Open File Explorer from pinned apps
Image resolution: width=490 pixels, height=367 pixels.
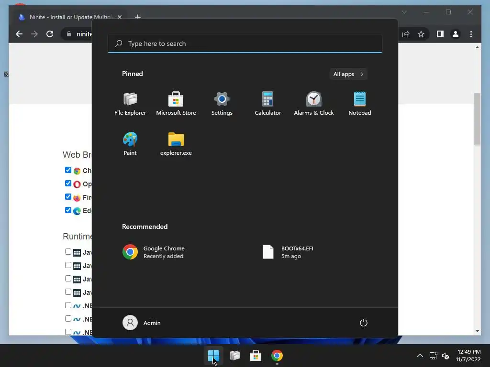[x=130, y=104]
